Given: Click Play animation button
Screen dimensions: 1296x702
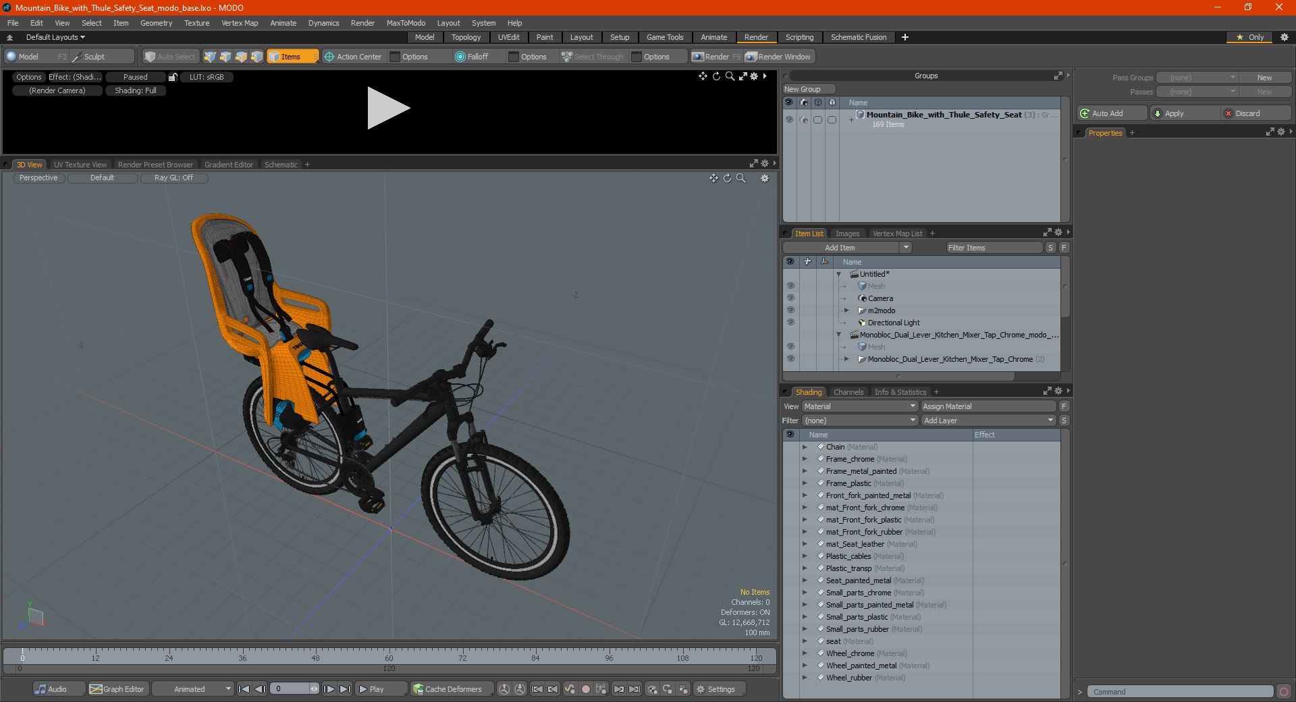Looking at the screenshot, I should coord(381,689).
